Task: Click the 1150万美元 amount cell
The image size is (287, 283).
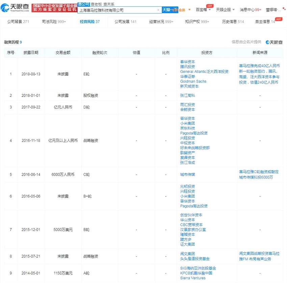Action: tap(63, 273)
